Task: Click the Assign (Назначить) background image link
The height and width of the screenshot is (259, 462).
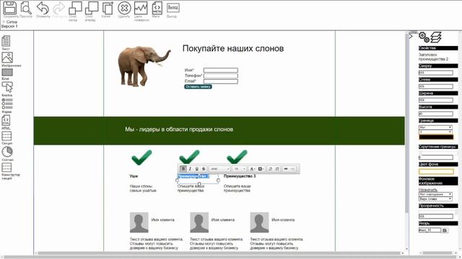Action: 428,190
